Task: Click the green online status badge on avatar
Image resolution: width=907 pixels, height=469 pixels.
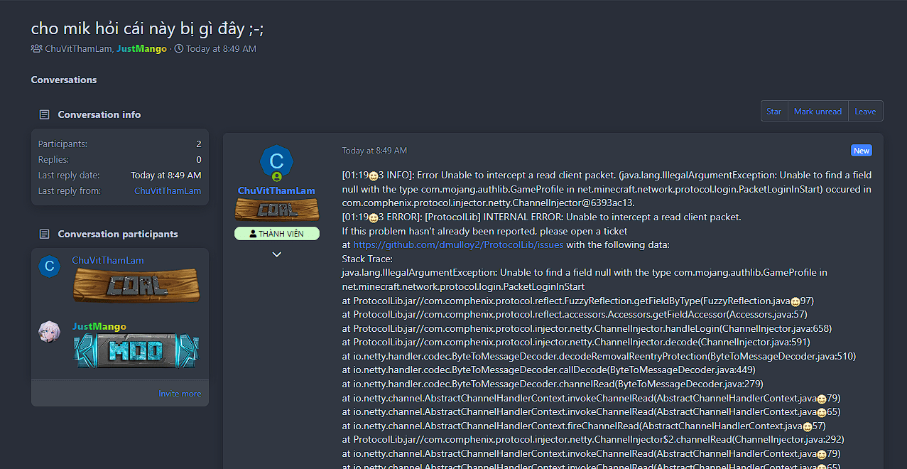Action: coord(277,176)
